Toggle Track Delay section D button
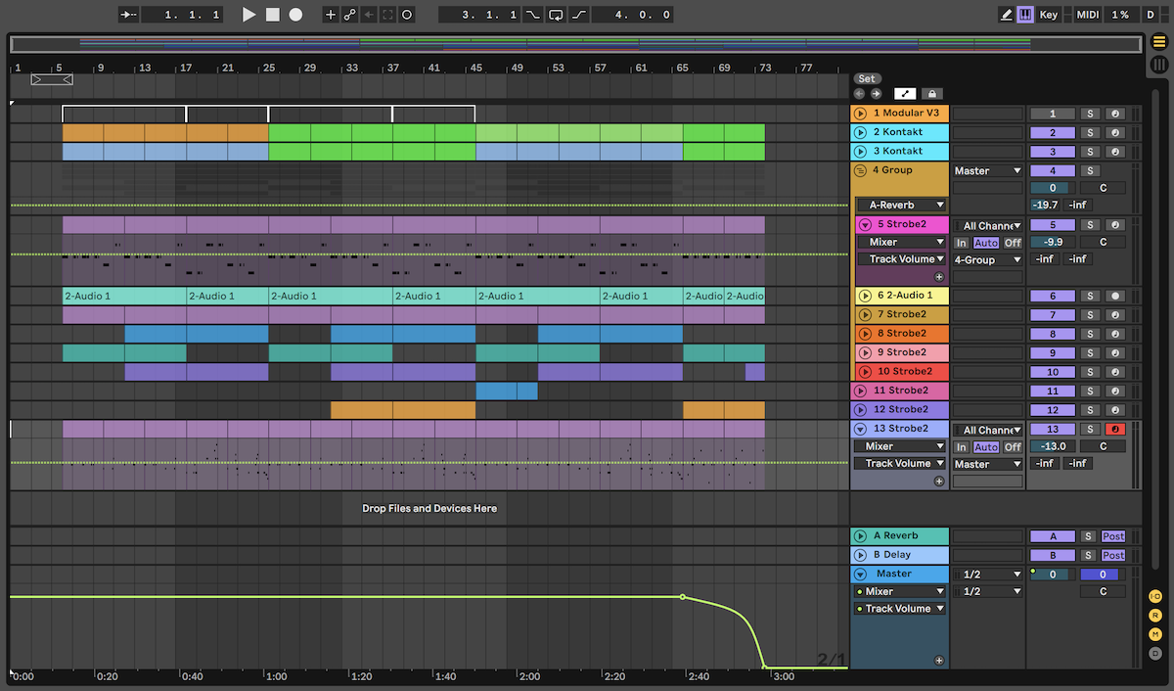 point(1155,653)
